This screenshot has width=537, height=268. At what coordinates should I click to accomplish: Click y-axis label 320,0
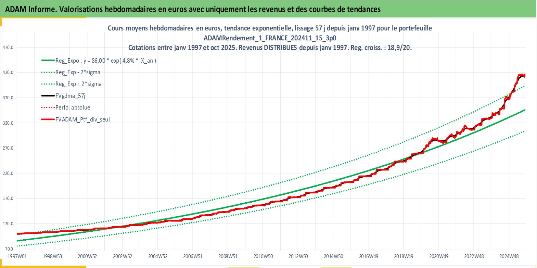pos(8,123)
